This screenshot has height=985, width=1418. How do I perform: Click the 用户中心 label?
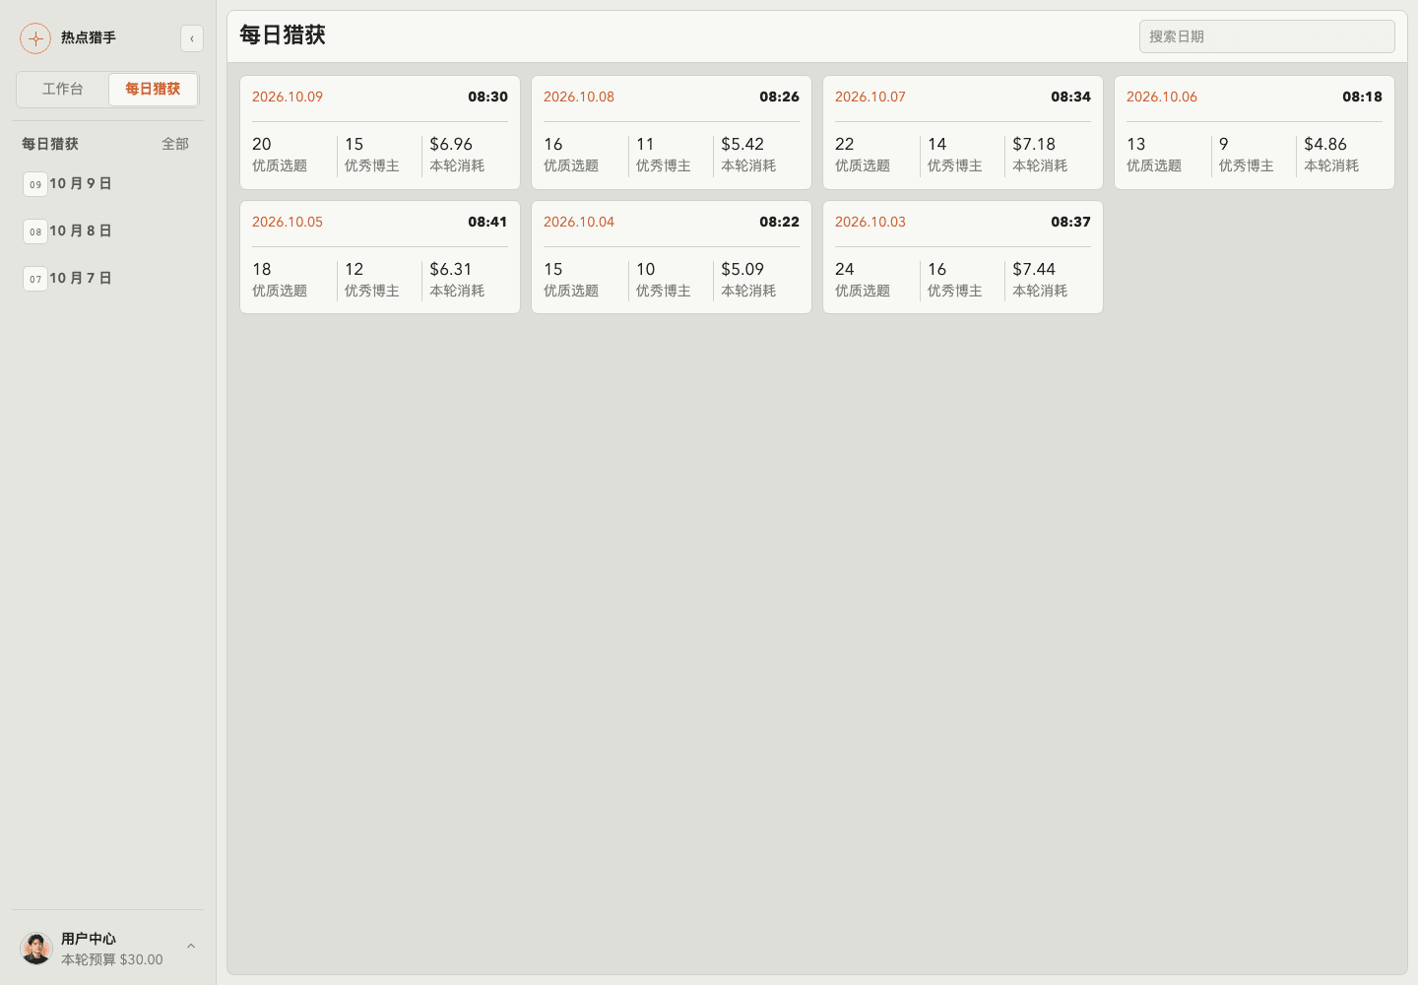(89, 939)
